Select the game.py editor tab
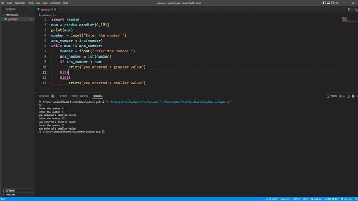358x201 pixels. click(47, 9)
